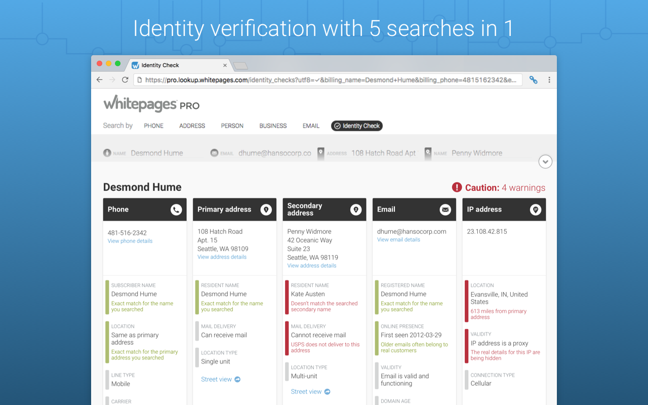
Task: Click the name pin icon beside Penny Widmore
Action: pos(428,154)
